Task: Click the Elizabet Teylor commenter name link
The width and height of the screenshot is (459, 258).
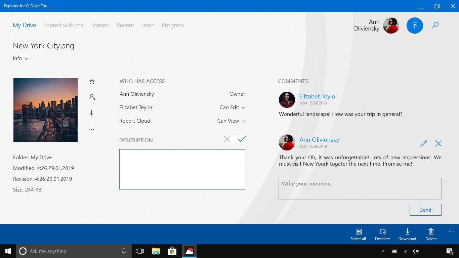Action: pyautogui.click(x=318, y=96)
